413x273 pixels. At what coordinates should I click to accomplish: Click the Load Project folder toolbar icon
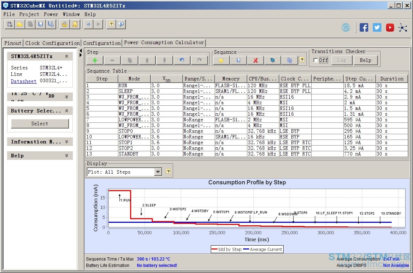(x=20, y=25)
